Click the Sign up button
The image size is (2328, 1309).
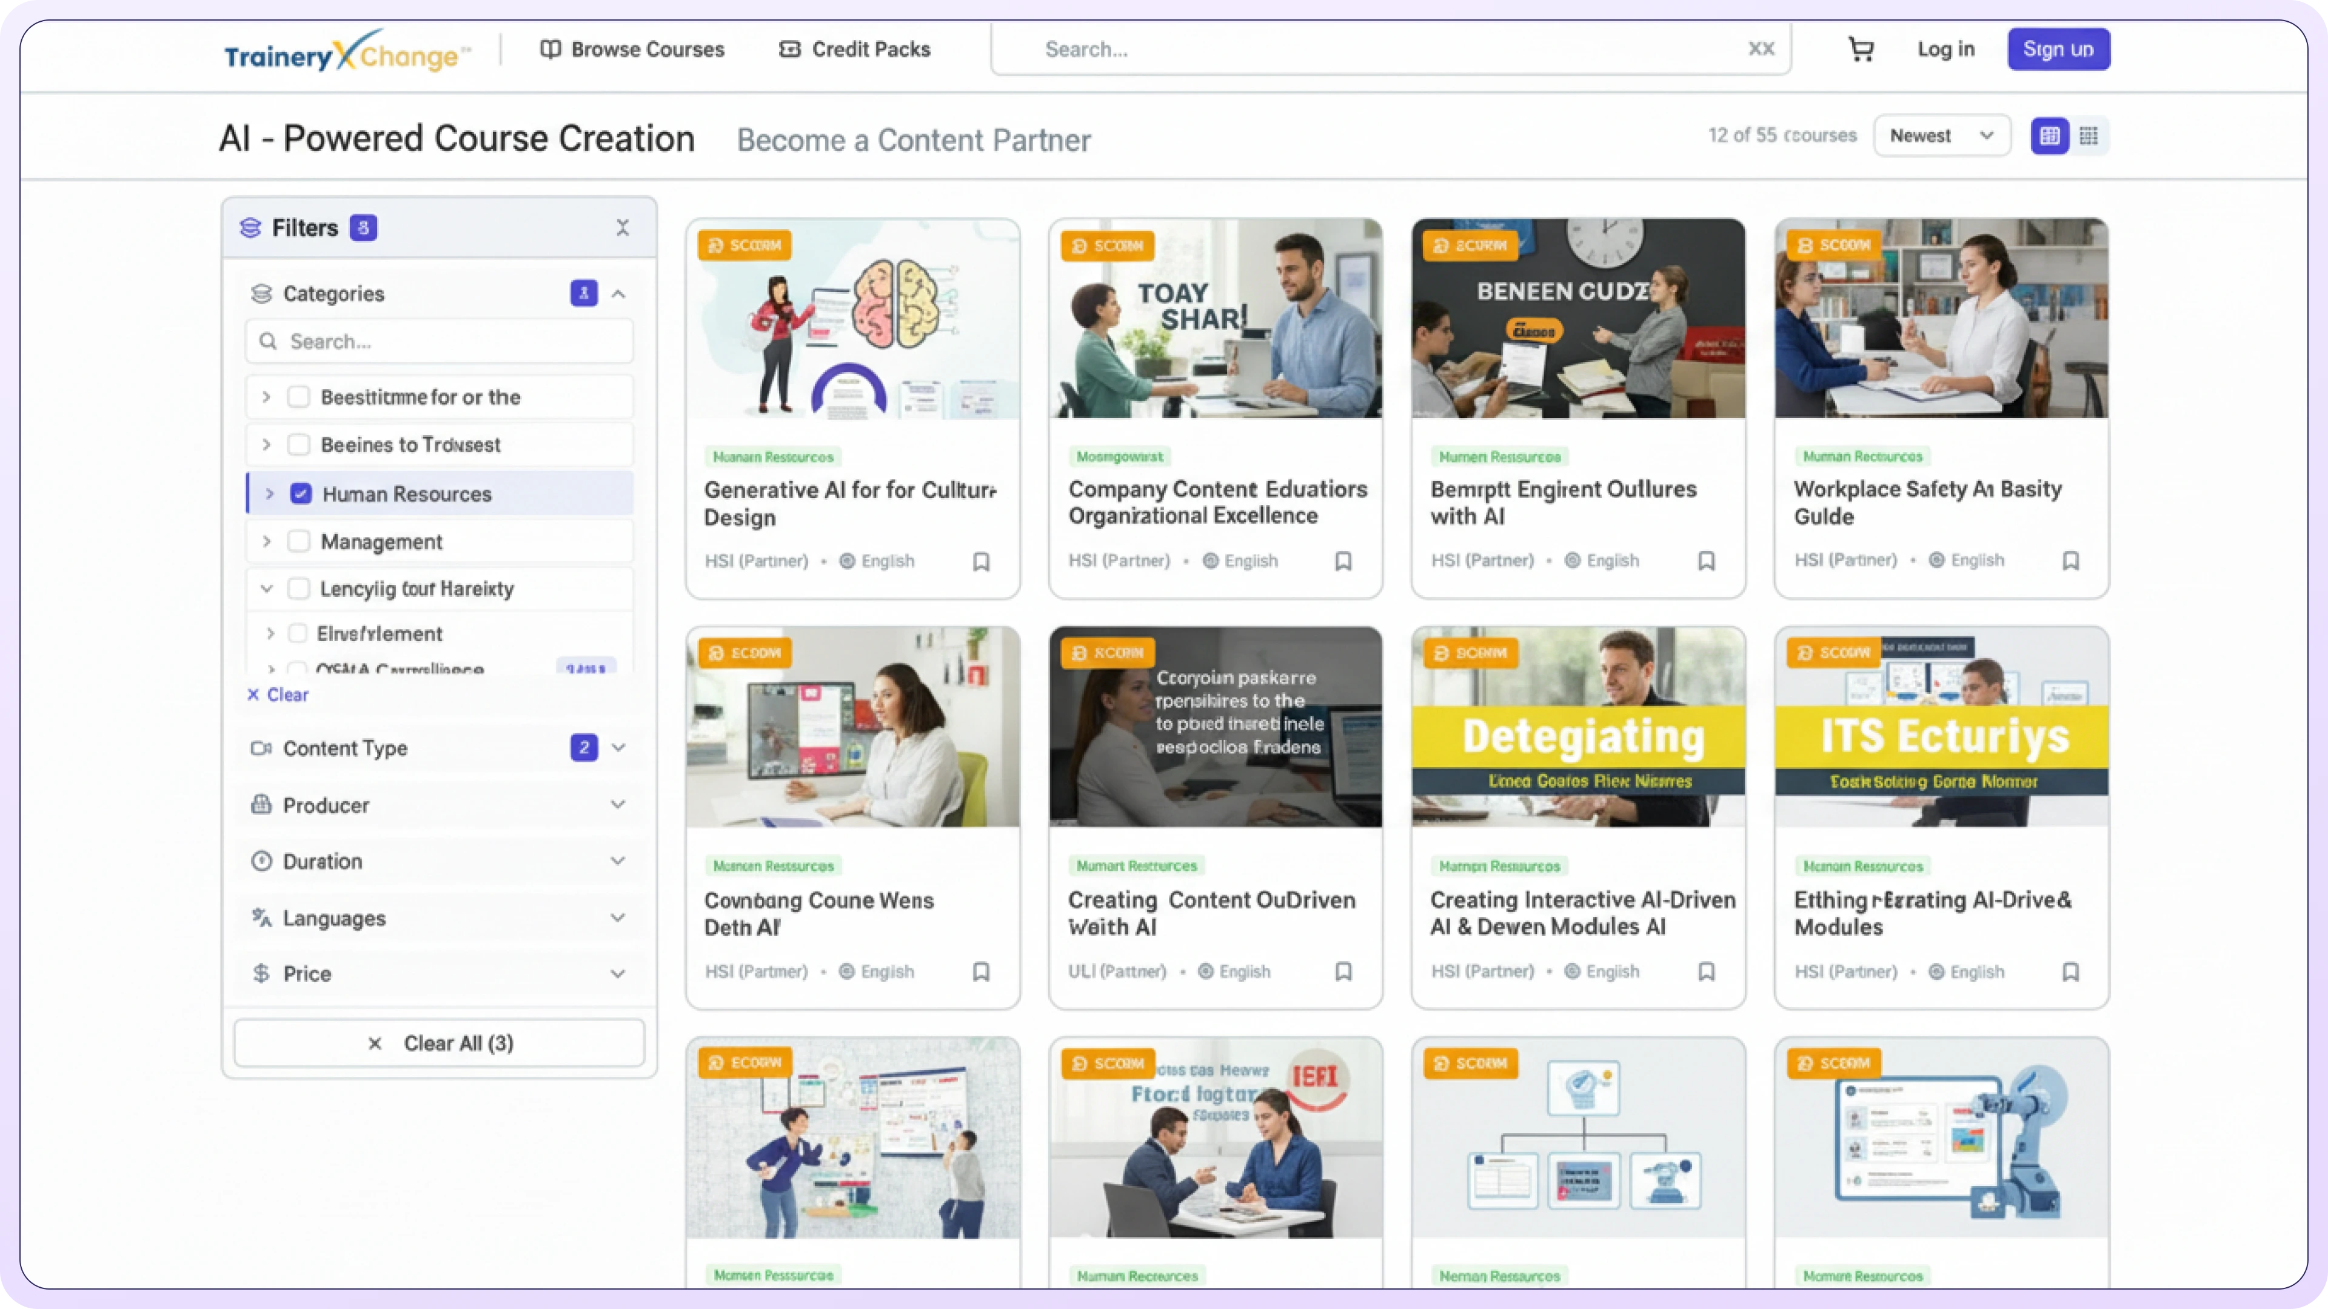tap(2058, 50)
